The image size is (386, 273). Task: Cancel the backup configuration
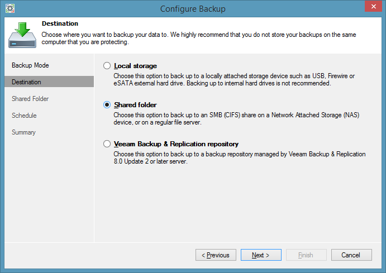coord(351,255)
